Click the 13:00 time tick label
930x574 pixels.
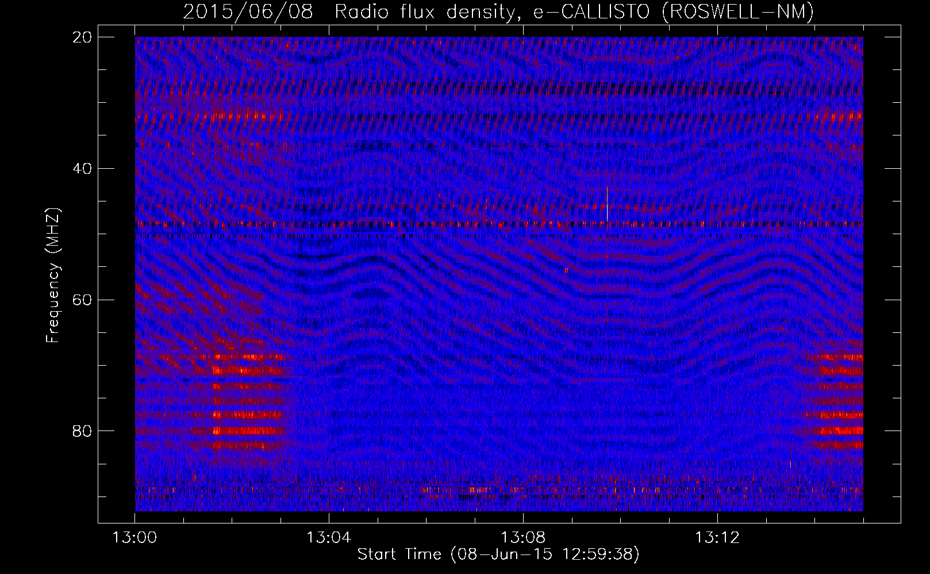coord(134,538)
